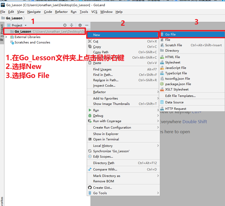Click the Compare With arrows icon
This screenshot has height=206, width=225.
pyautogui.click(x=90, y=169)
